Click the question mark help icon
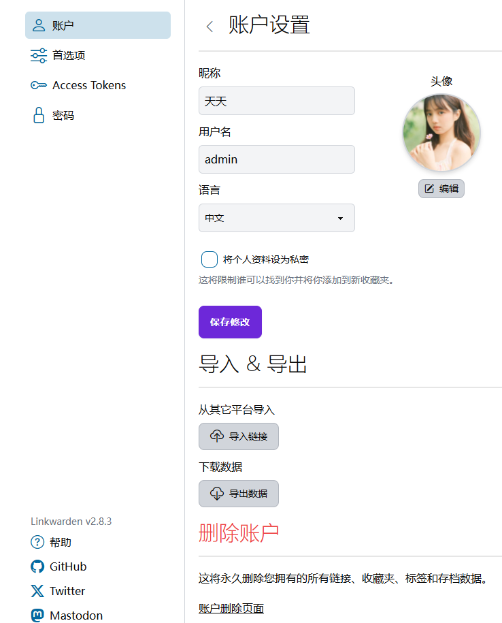The image size is (502, 623). (37, 542)
